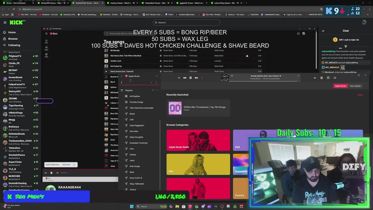Select the chill playlist

tap(131, 120)
